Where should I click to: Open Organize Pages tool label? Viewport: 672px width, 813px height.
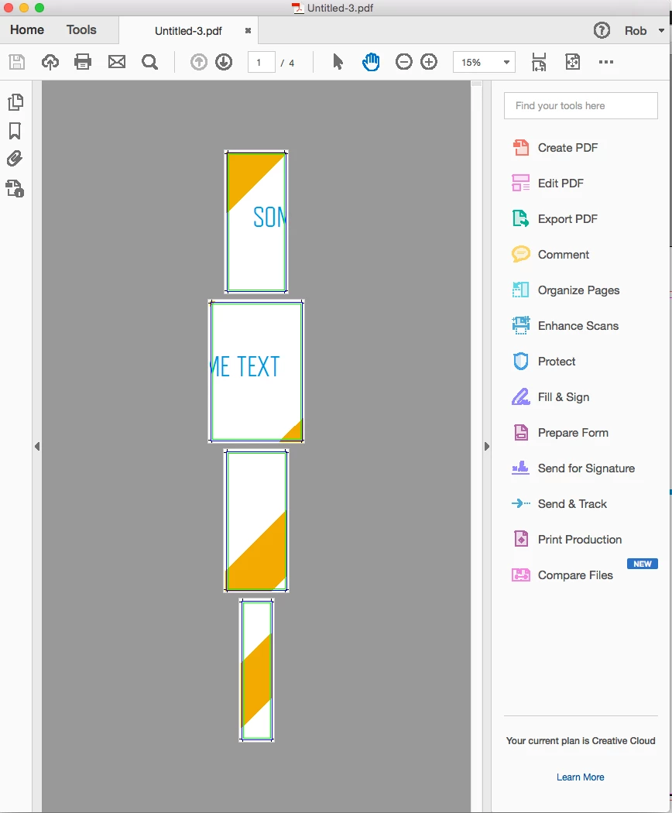click(578, 290)
